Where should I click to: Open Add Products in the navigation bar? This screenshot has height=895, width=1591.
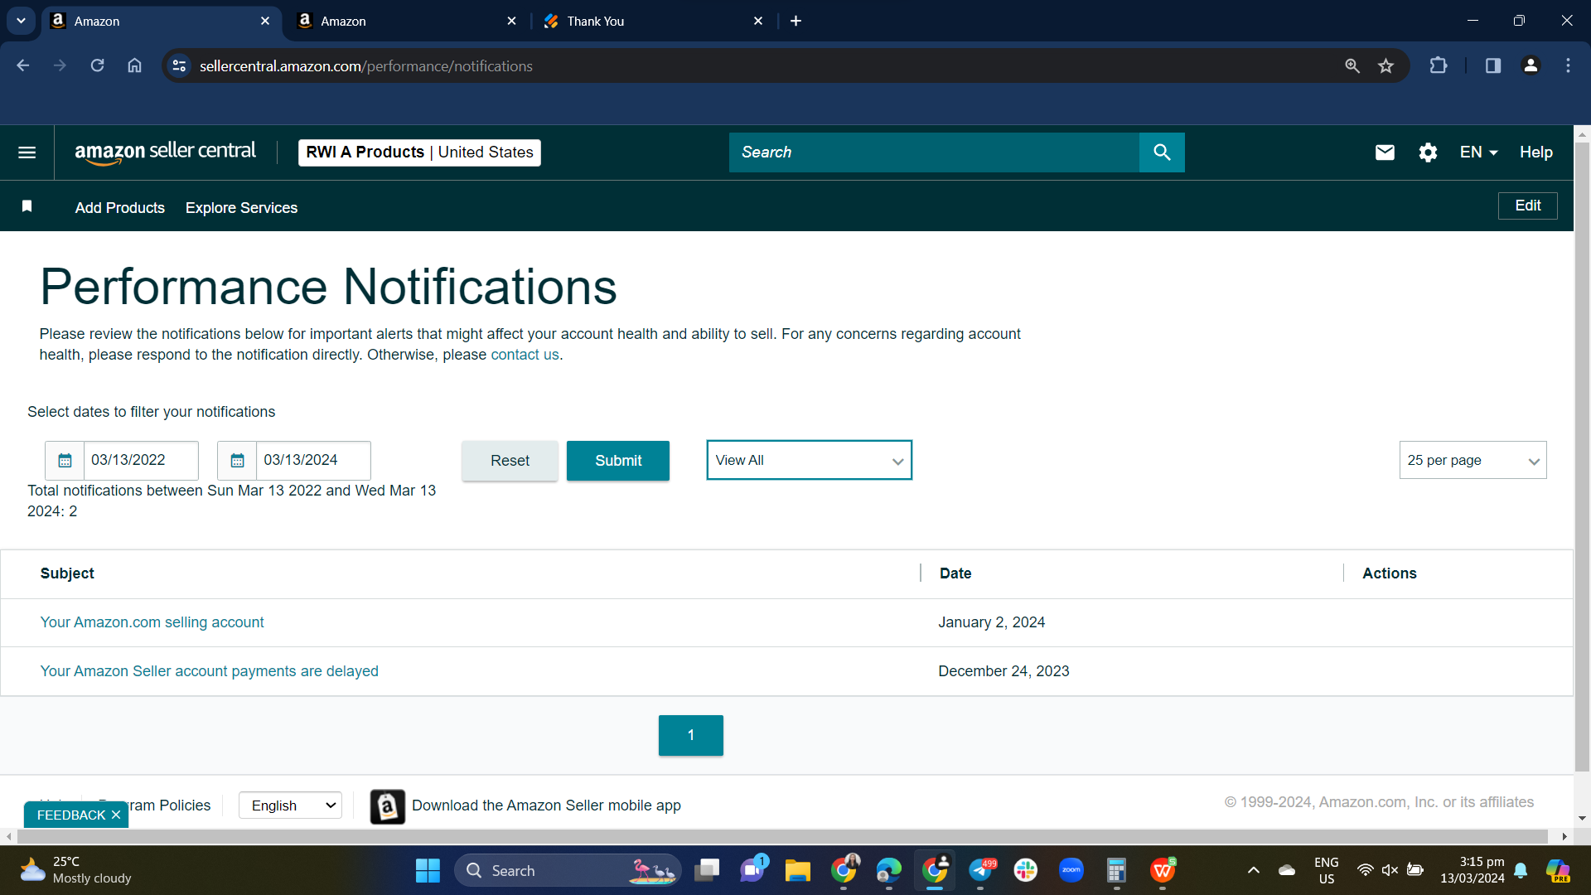tap(120, 208)
